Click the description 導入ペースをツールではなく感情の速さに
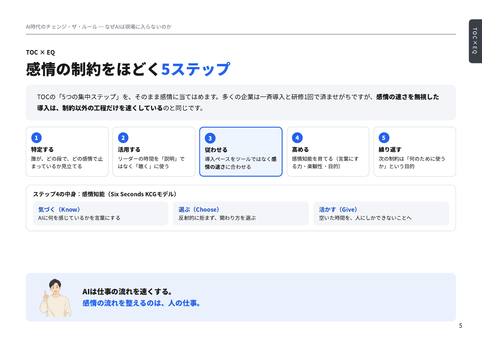The width and height of the screenshot is (482, 341). tap(241, 163)
